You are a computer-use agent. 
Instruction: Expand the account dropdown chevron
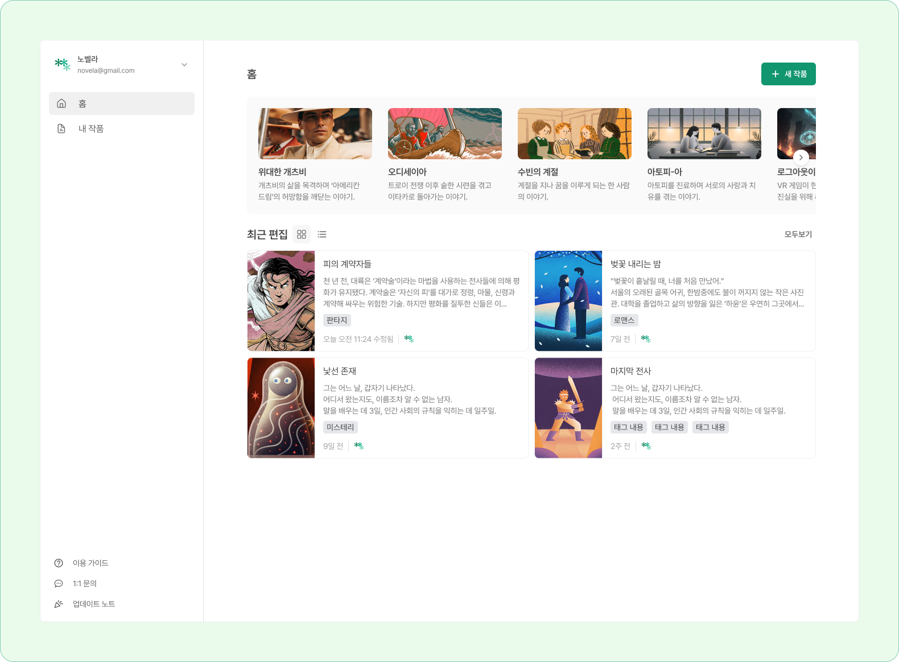184,65
